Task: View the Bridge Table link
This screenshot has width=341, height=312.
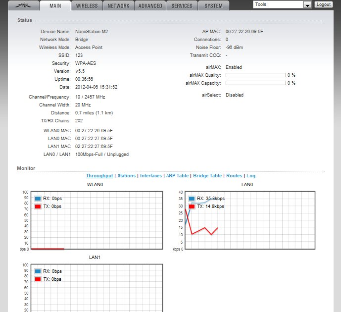Action: click(207, 176)
